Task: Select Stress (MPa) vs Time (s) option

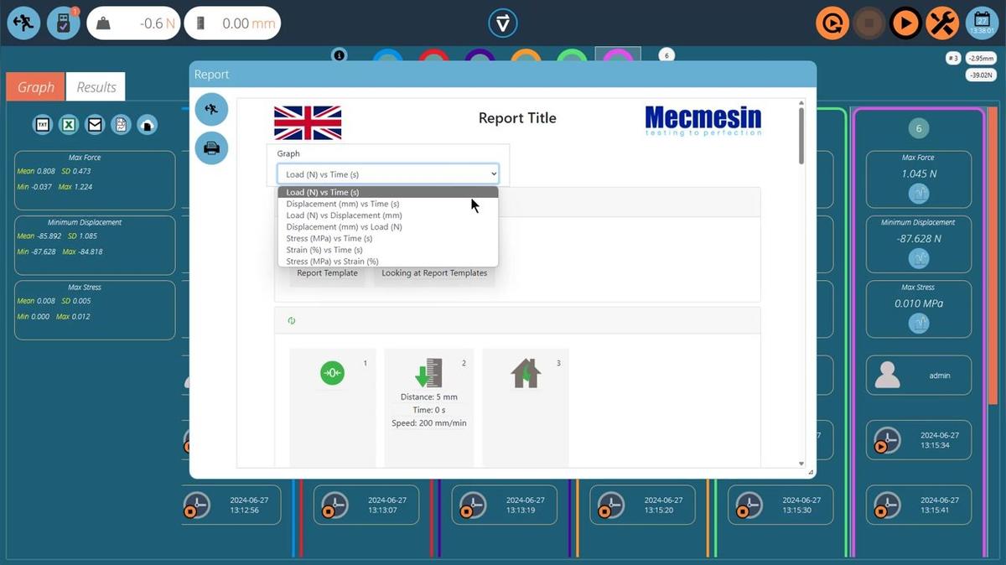Action: (x=388, y=238)
